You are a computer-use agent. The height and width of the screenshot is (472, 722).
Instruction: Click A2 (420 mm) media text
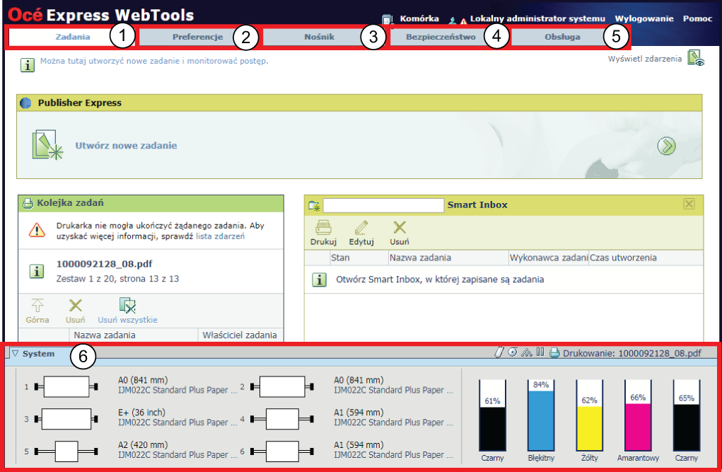(x=143, y=445)
